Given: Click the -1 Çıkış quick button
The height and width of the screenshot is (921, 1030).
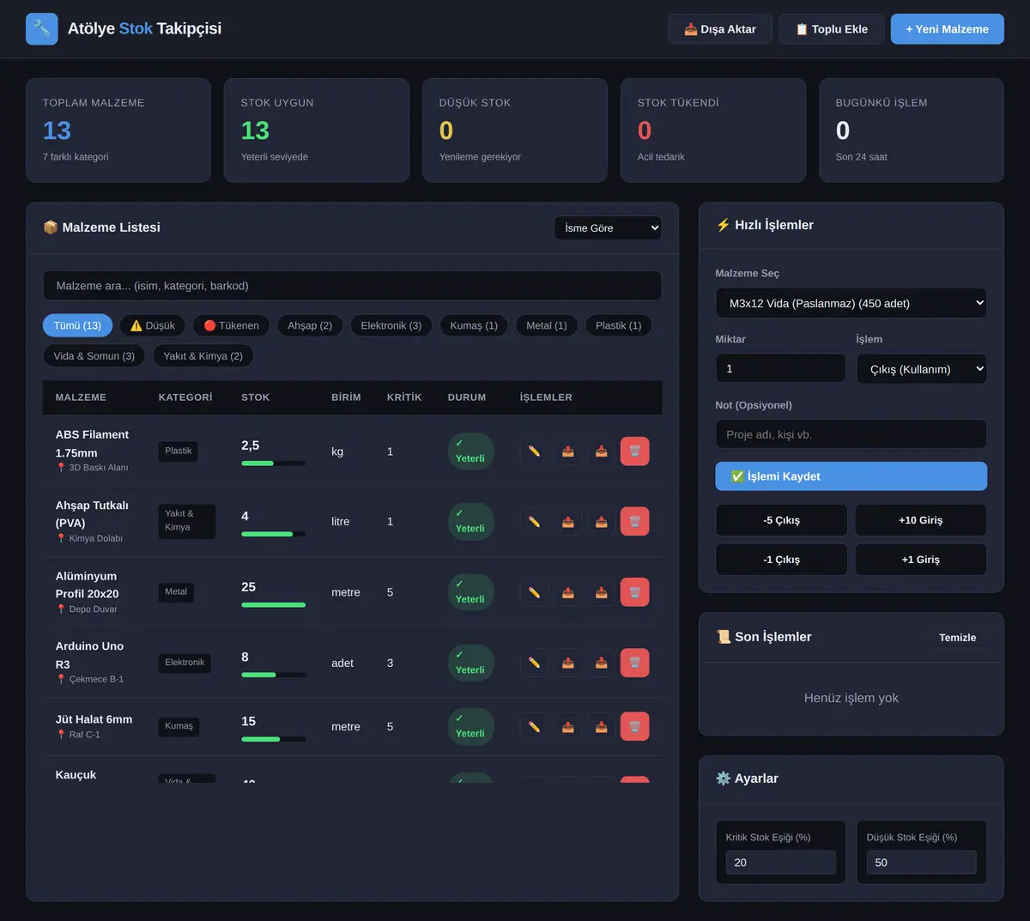Looking at the screenshot, I should pos(781,560).
